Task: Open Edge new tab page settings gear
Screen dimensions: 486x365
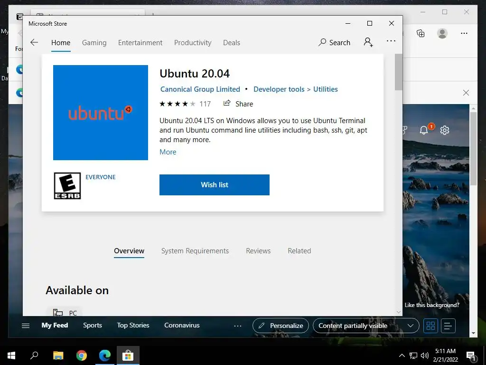Action: click(x=444, y=130)
